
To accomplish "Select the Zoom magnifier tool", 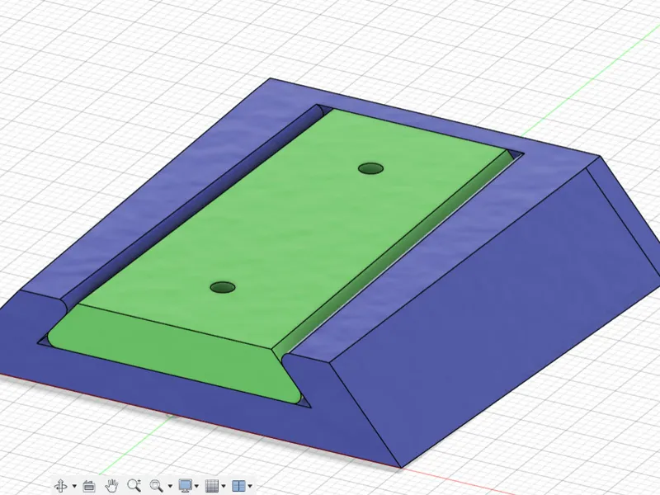I will (134, 485).
